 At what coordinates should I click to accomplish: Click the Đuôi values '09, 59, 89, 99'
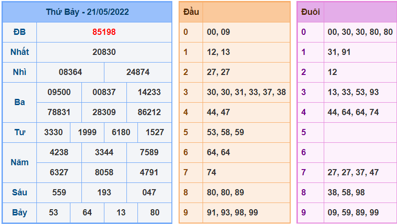tap(353, 213)
